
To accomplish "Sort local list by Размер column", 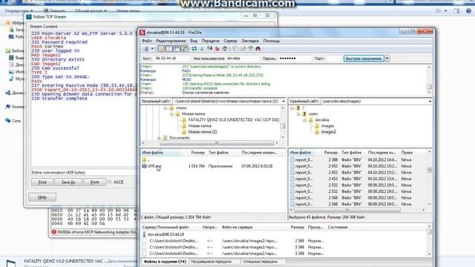I will point(197,153).
